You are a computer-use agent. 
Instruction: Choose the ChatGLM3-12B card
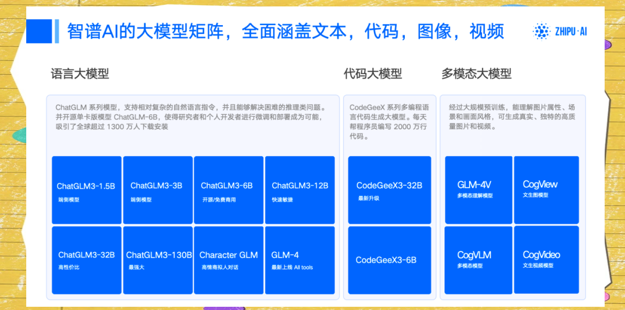click(x=300, y=190)
